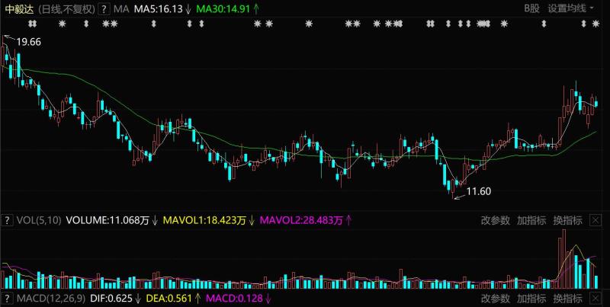Screen dimensions: 610x307
Task: Click the MACD(12,26,9) indicator name
Action: 51,299
